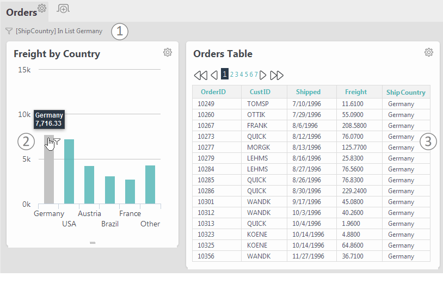Go to first page of Orders Table

[x=201, y=75]
